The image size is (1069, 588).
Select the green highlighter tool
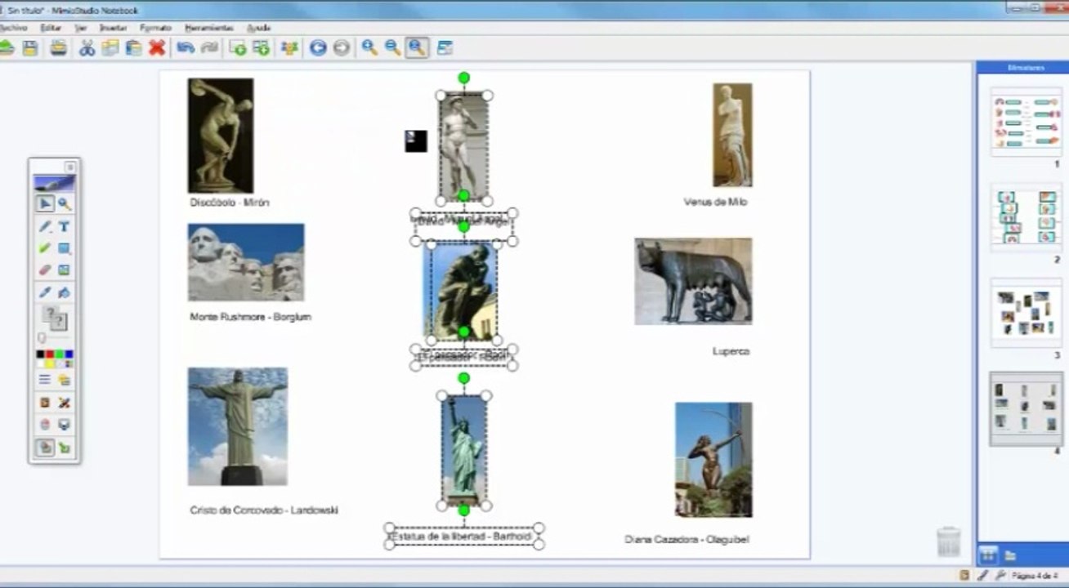(45, 248)
